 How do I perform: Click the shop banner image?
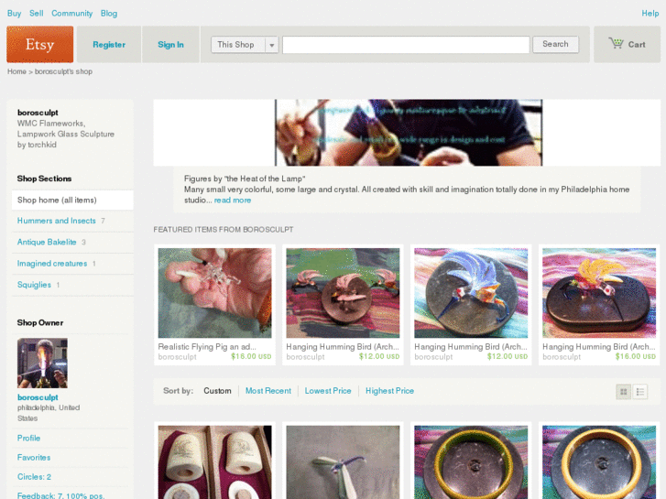pyautogui.click(x=409, y=133)
